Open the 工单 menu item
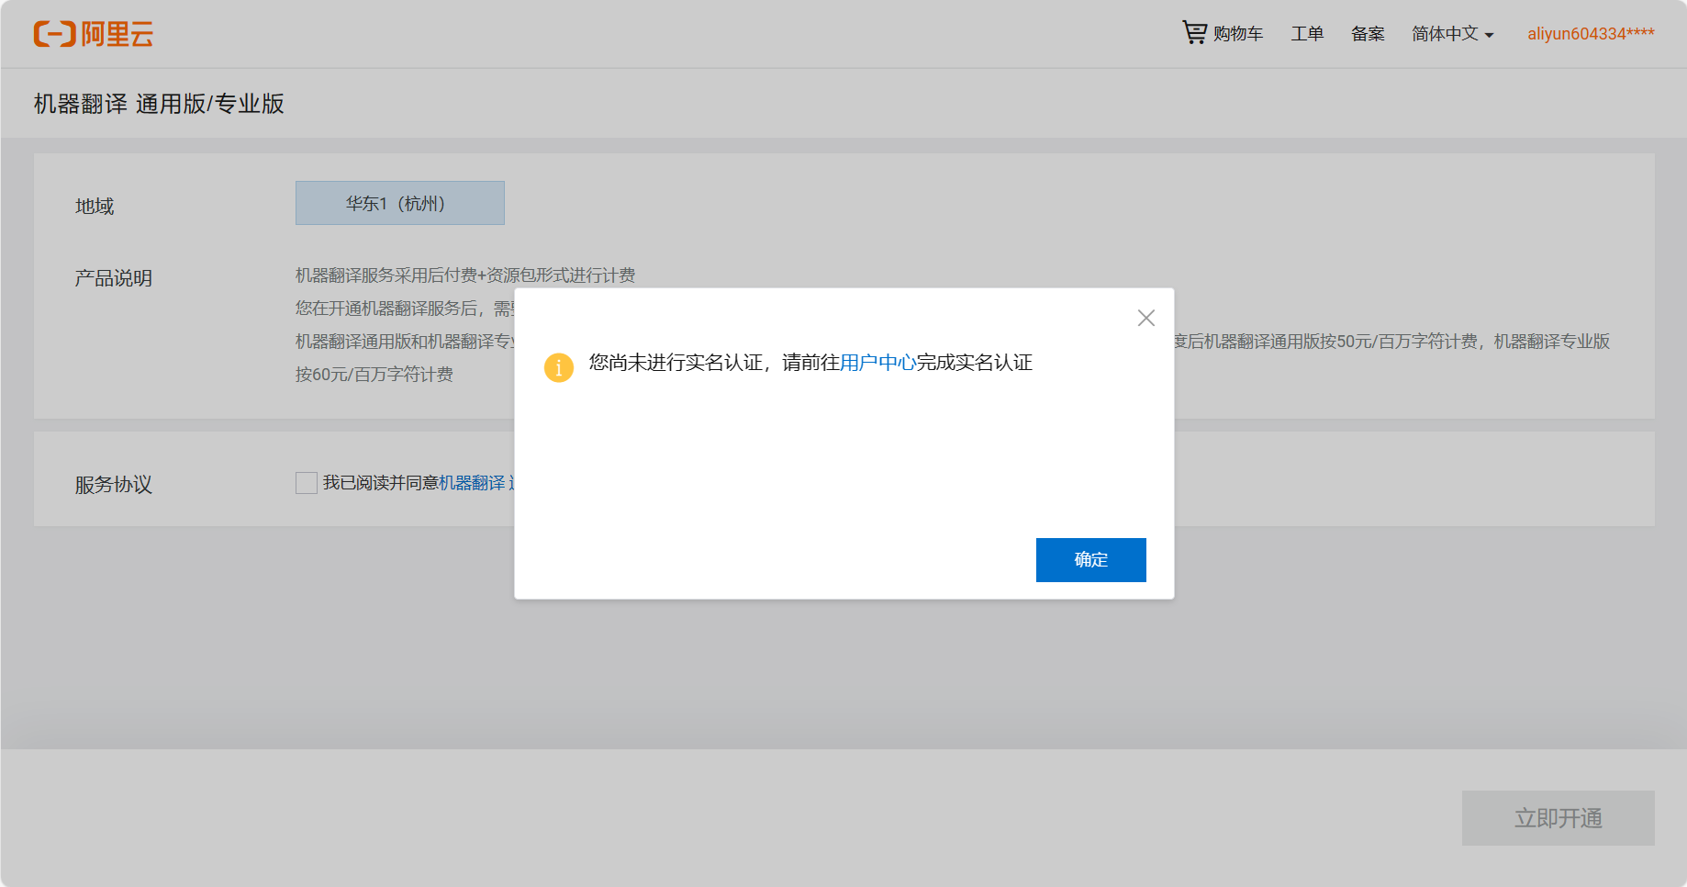This screenshot has width=1687, height=887. point(1307,34)
